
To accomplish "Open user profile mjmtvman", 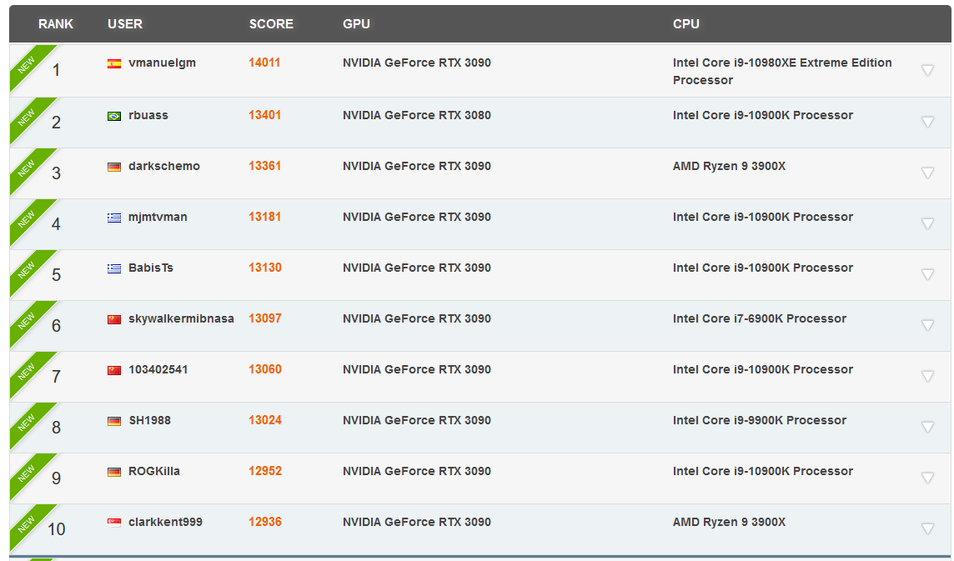I will click(x=158, y=218).
